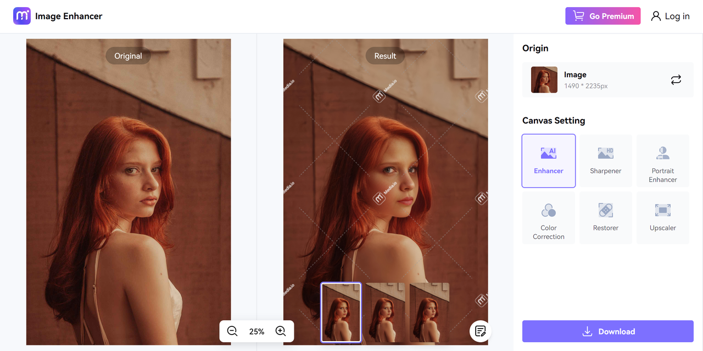This screenshot has width=703, height=351.
Task: Click the Media.io logo icon
Action: point(22,16)
